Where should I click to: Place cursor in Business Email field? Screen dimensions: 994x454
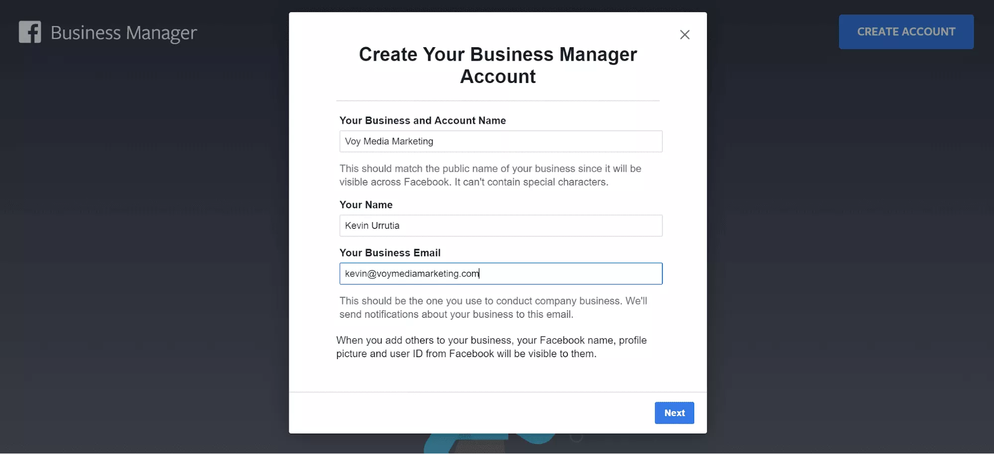point(501,274)
